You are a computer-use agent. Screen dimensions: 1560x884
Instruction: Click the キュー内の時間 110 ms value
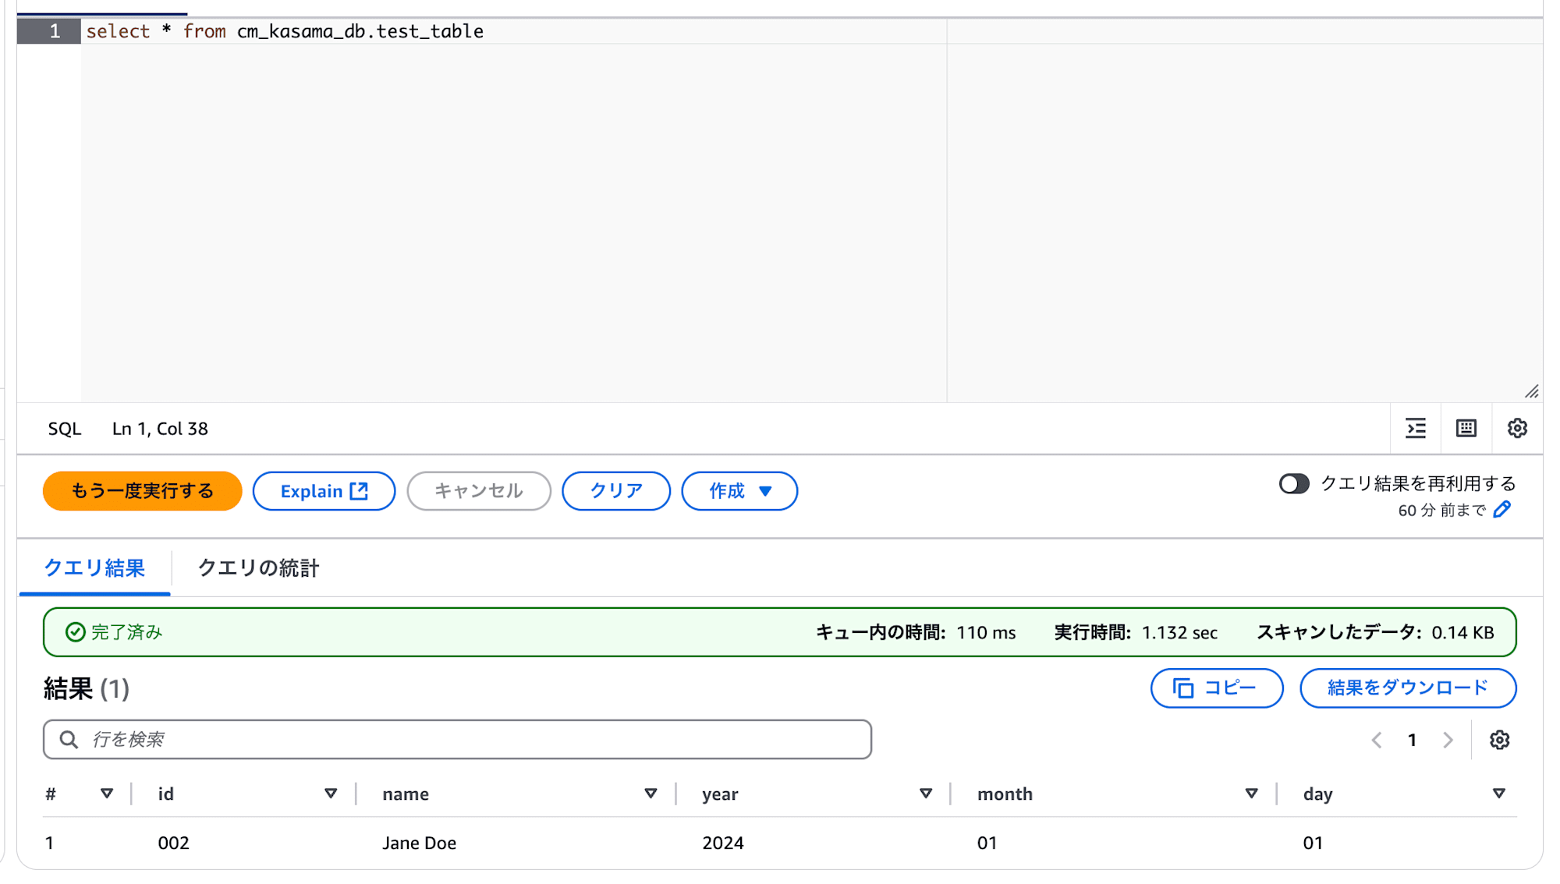coord(986,633)
